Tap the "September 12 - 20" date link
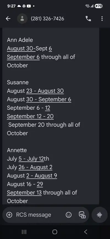110x239 pixels. (30, 116)
